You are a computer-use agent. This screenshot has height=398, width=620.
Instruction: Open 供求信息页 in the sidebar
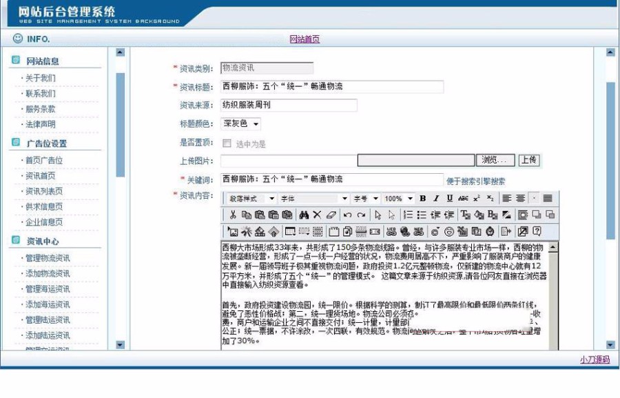(44, 207)
